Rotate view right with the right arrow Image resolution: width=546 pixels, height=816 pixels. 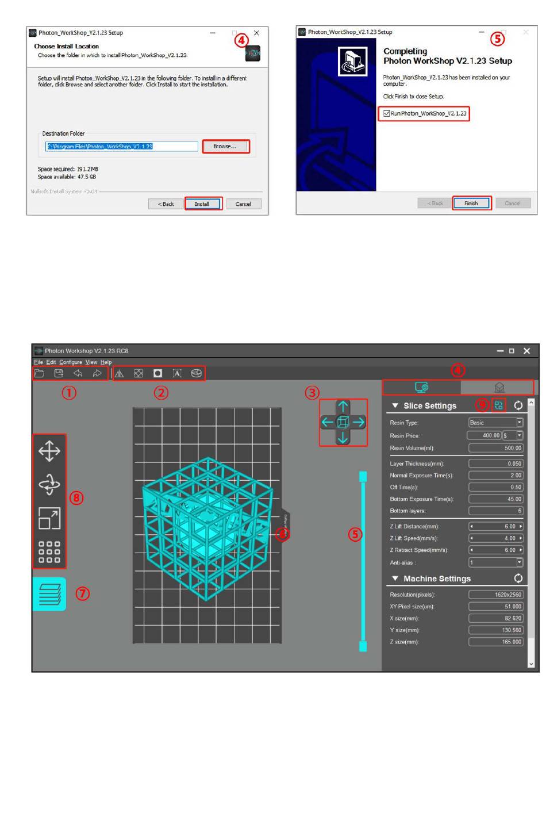pyautogui.click(x=359, y=422)
